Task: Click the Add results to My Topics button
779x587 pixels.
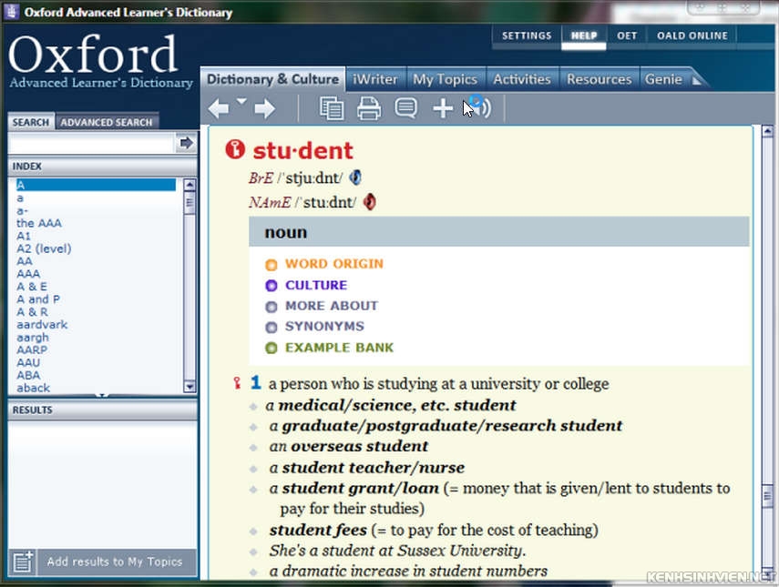Action: [x=101, y=562]
